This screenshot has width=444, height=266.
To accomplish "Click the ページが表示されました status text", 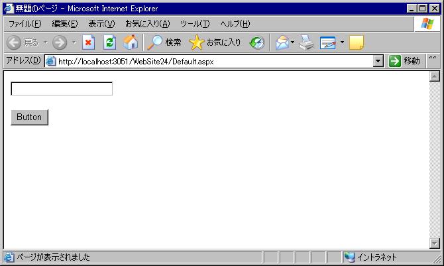I will click(53, 257).
